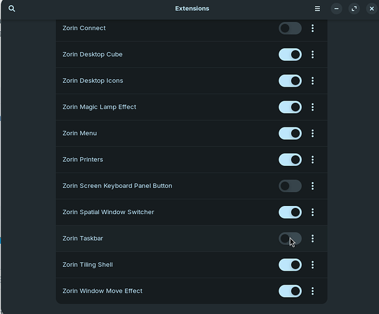Open Zorin Desktop Cube three-dot menu
Screen dimensions: 379x314
point(312,55)
